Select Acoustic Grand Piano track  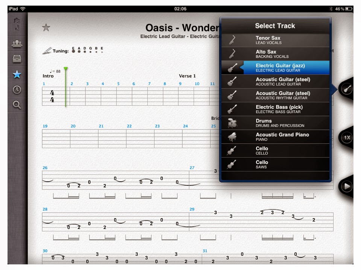pyautogui.click(x=275, y=136)
